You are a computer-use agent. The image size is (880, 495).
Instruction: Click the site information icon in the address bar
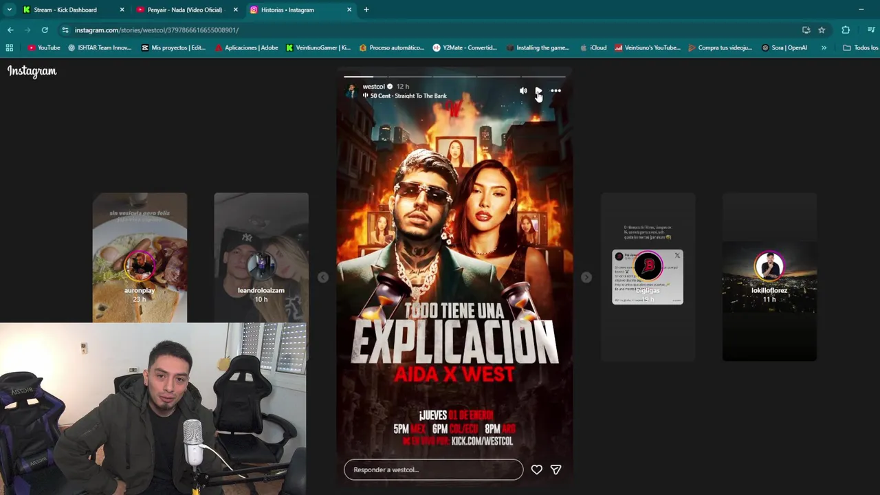click(x=65, y=30)
